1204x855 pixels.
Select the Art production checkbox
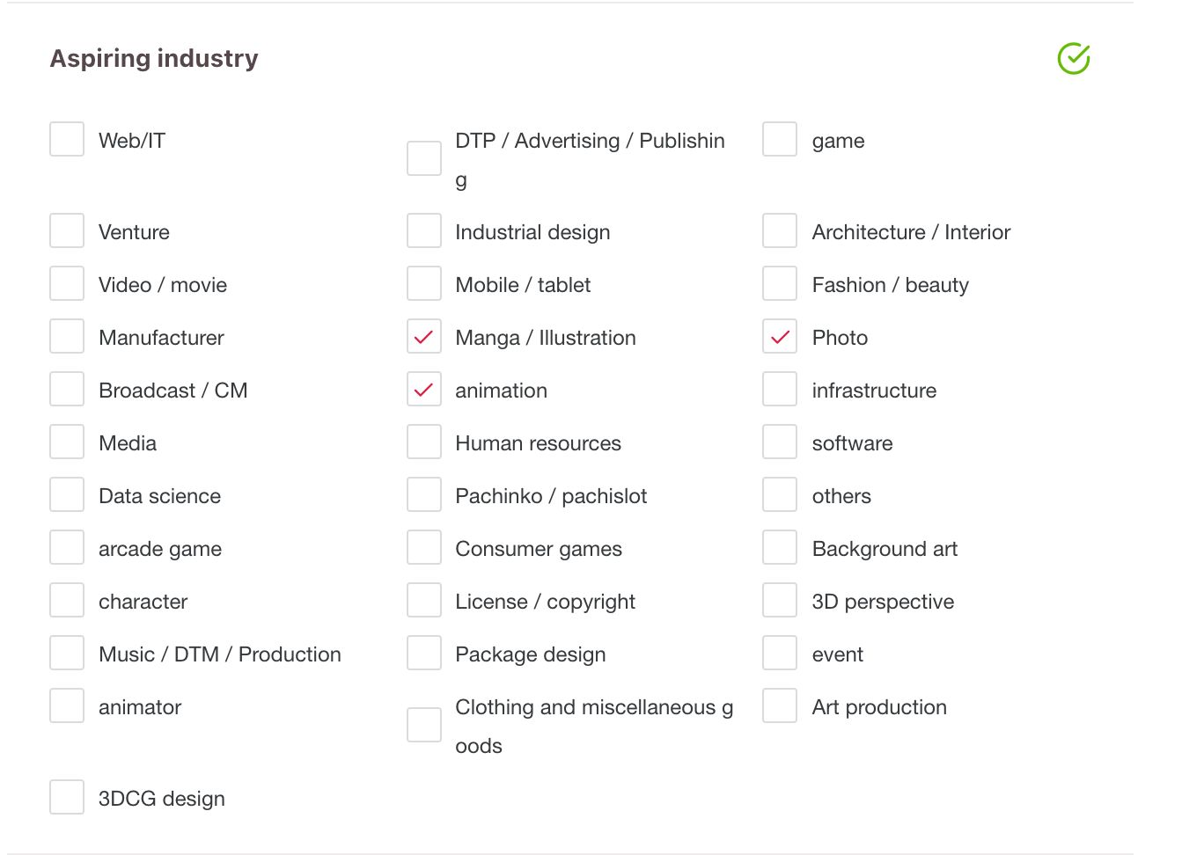click(x=780, y=706)
